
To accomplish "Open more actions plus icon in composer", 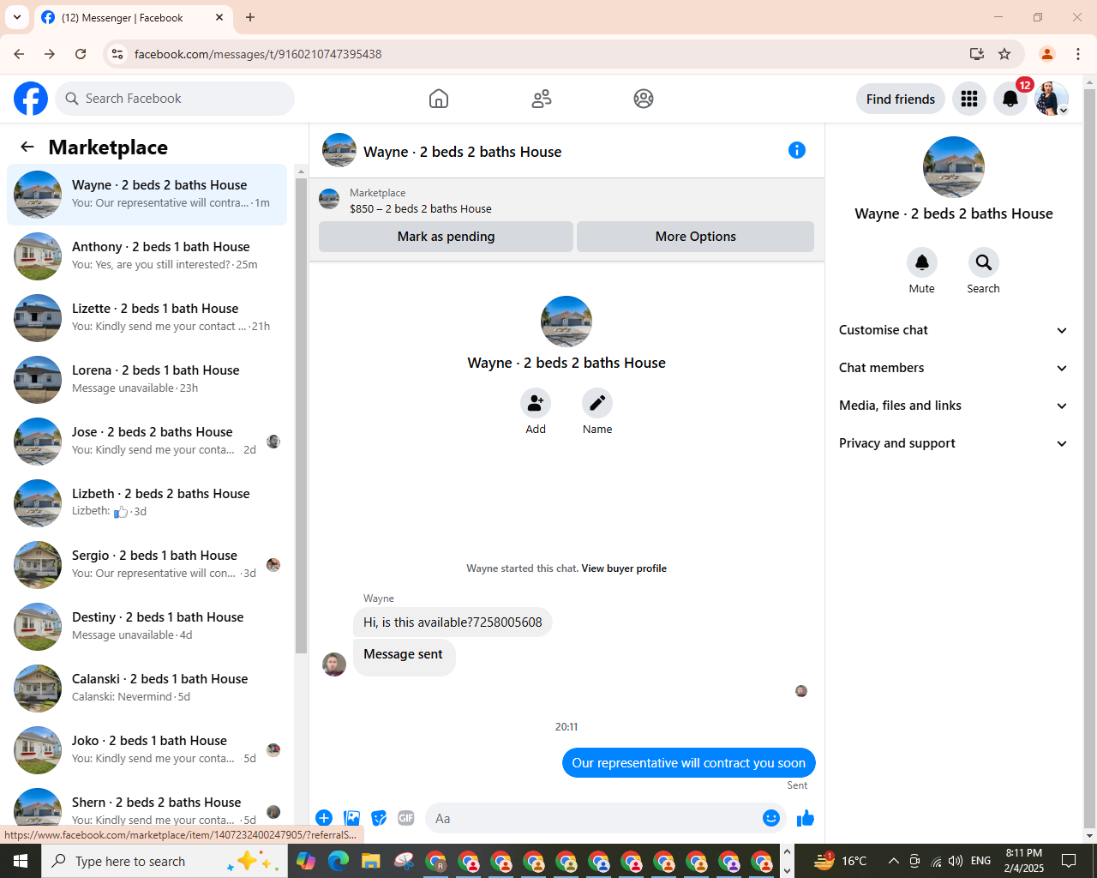I will coord(324,818).
